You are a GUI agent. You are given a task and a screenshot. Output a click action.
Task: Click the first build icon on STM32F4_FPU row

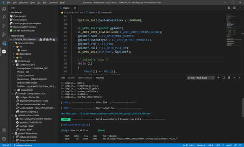(41, 40)
